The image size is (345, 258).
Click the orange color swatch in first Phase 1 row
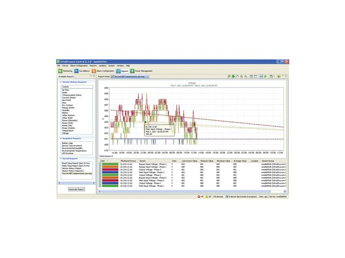[110, 166]
